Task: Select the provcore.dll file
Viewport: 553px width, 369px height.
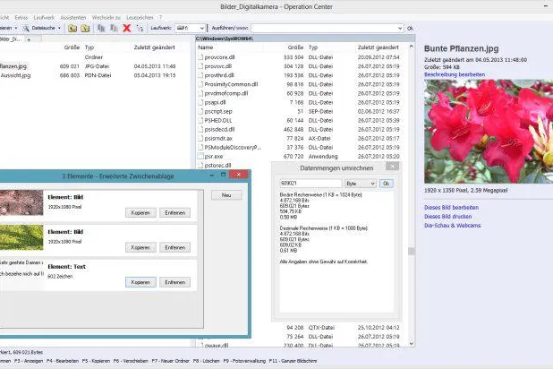Action: tap(220, 57)
